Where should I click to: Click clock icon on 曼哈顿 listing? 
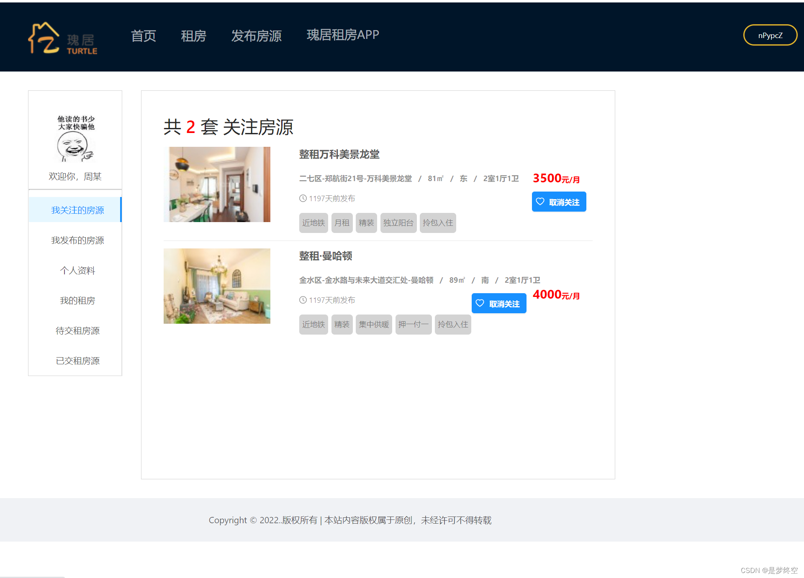coord(303,300)
